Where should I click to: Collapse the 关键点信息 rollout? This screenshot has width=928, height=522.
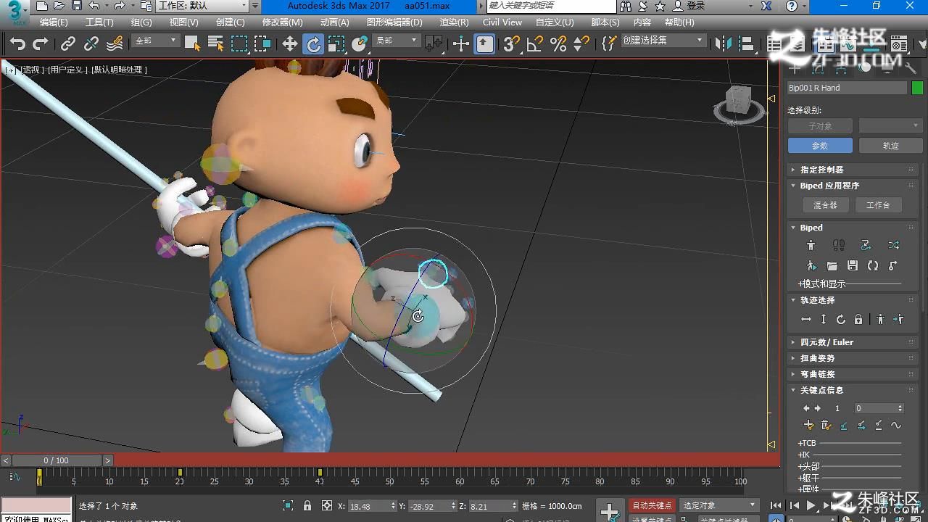pos(851,390)
